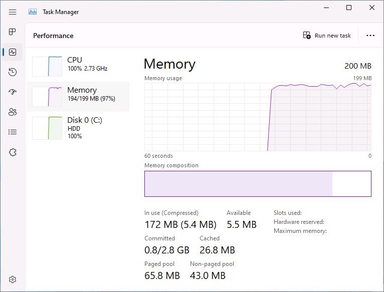Click the CPU usage mini graph

(x=47, y=66)
